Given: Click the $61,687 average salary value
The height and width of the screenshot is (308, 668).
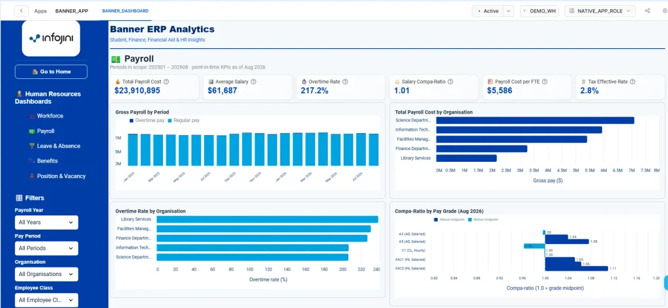Looking at the screenshot, I should (x=222, y=91).
